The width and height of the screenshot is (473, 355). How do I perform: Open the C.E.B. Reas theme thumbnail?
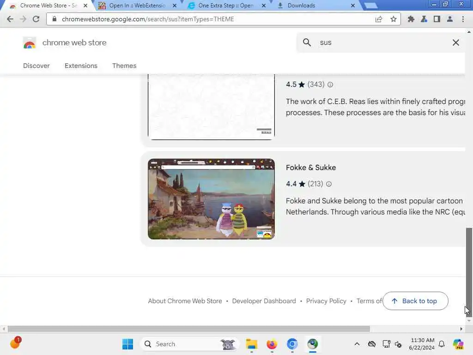[x=211, y=107]
